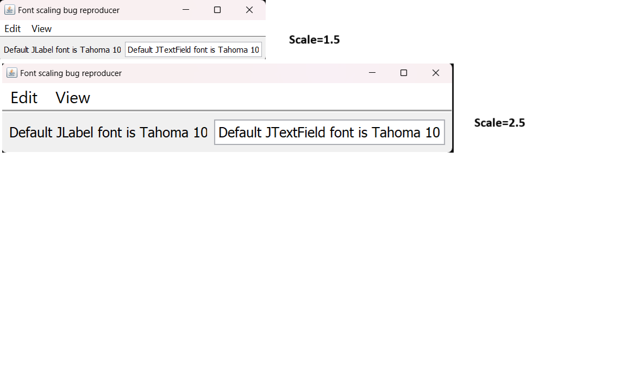Maximize the larger Font scaling bug window
Viewport: 621px width, 366px height.
click(x=404, y=73)
